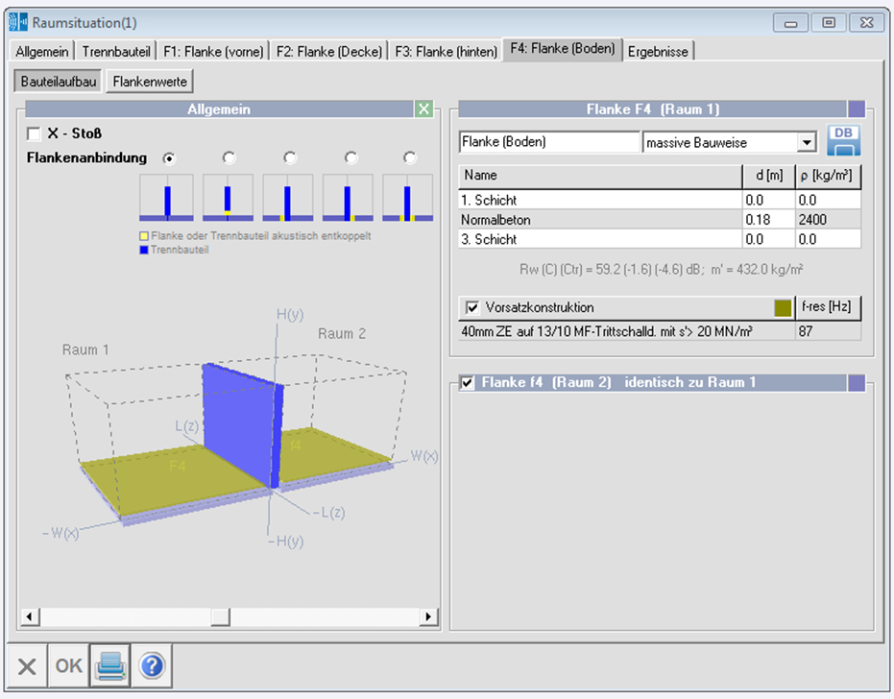Image resolution: width=894 pixels, height=699 pixels.
Task: Open the Trennbauteil tab
Action: pyautogui.click(x=115, y=51)
